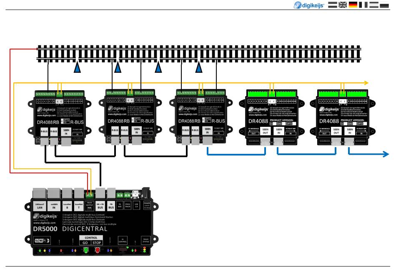396x274 pixels.
Task: Click the DR4088 name on the rightmost module
Action: tap(329, 121)
